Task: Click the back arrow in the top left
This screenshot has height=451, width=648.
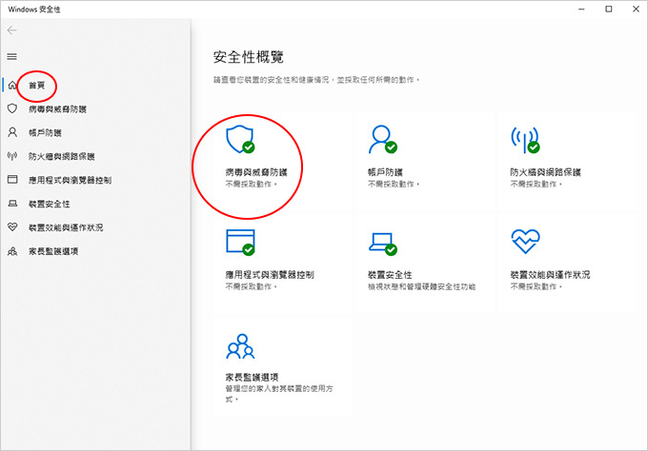Action: coord(12,30)
